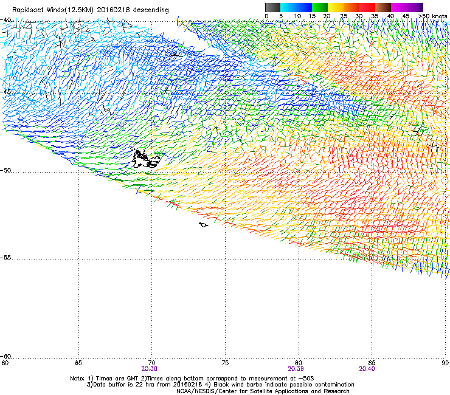
Task: Click the -55 latitude label
Action: click(x=5, y=258)
